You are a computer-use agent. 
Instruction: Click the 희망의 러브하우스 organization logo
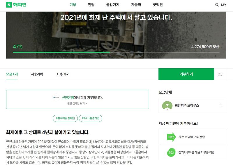[x=167, y=105]
